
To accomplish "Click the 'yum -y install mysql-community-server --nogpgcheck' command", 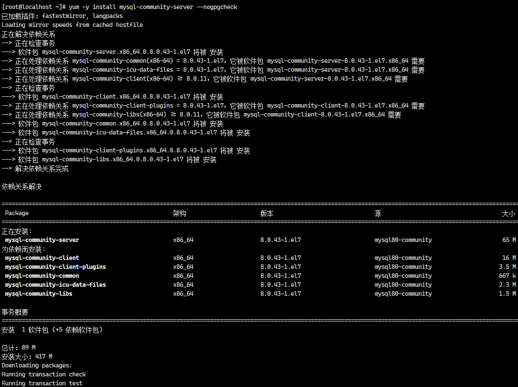I will click(x=153, y=7).
